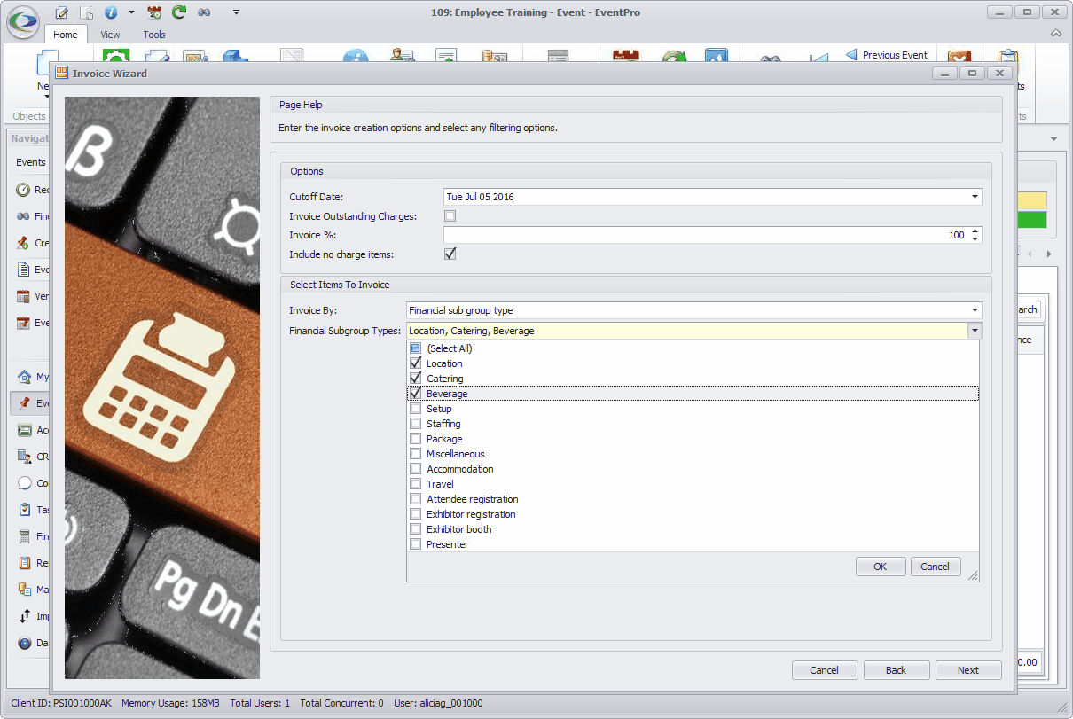Click the document icon under Events in Navigation
Viewport: 1073px width, 719px height.
click(x=24, y=270)
